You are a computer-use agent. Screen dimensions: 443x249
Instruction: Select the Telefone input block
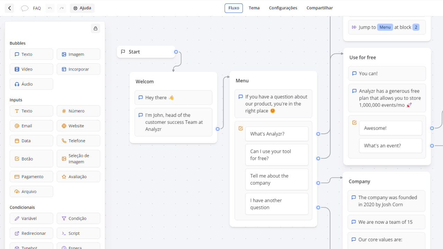tap(79, 141)
